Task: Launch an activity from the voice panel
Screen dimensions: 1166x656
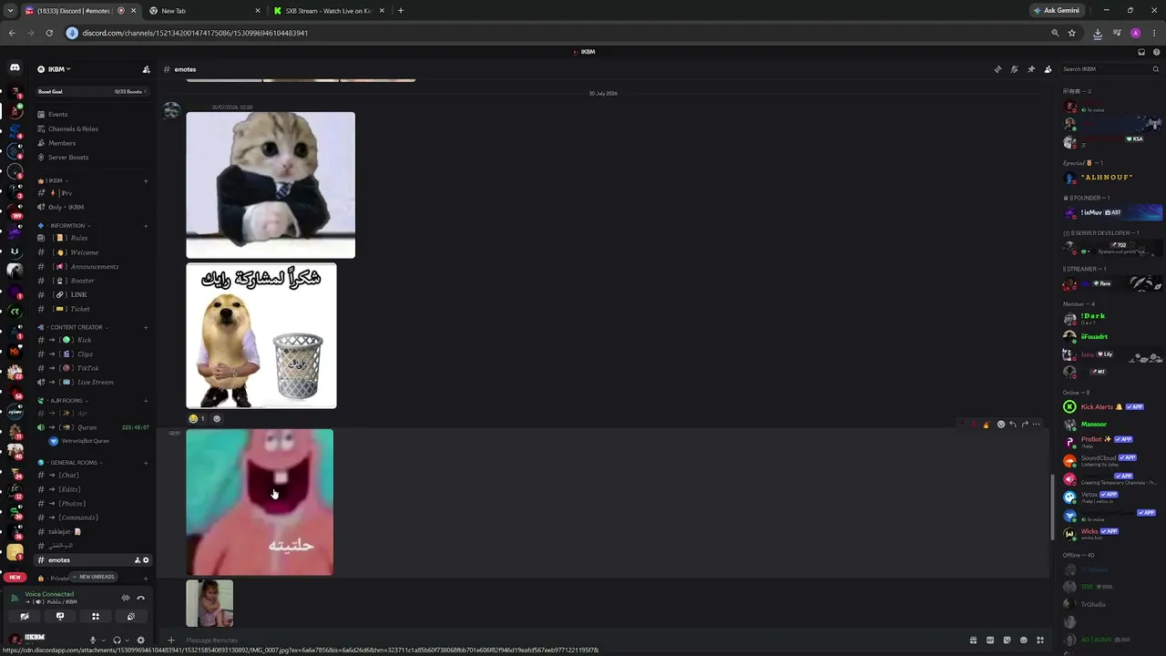Action: pos(96,616)
